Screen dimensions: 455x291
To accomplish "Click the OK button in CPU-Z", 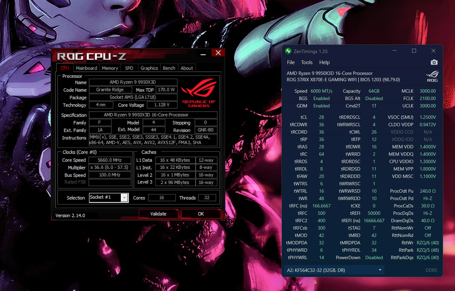I will [x=201, y=214].
